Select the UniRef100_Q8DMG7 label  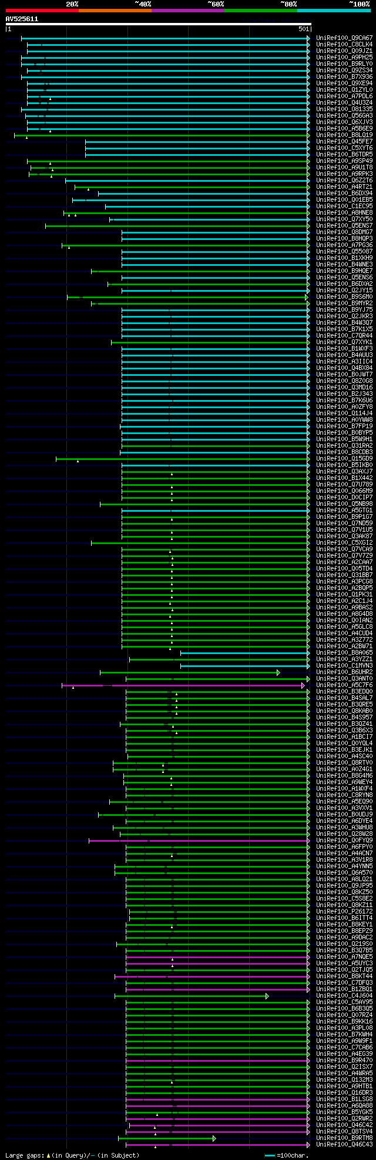tap(344, 232)
